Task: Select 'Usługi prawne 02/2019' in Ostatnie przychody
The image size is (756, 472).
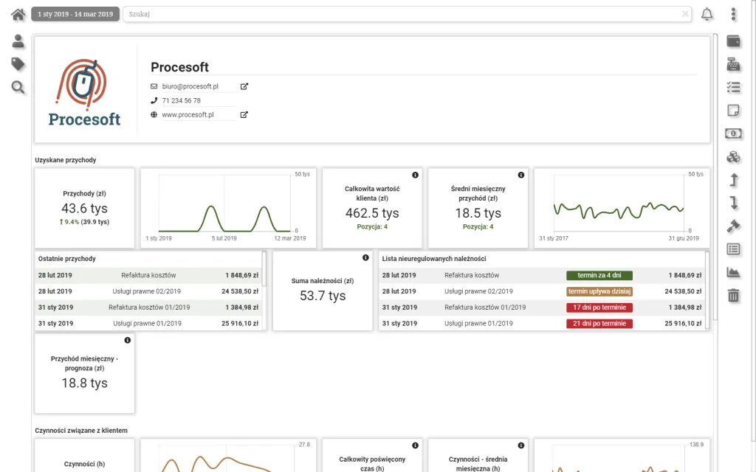Action: (x=148, y=291)
